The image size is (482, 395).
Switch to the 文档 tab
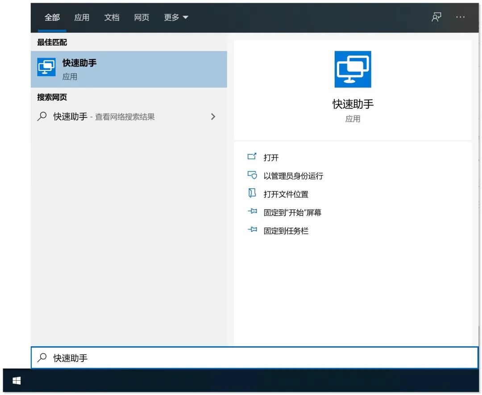pos(112,17)
